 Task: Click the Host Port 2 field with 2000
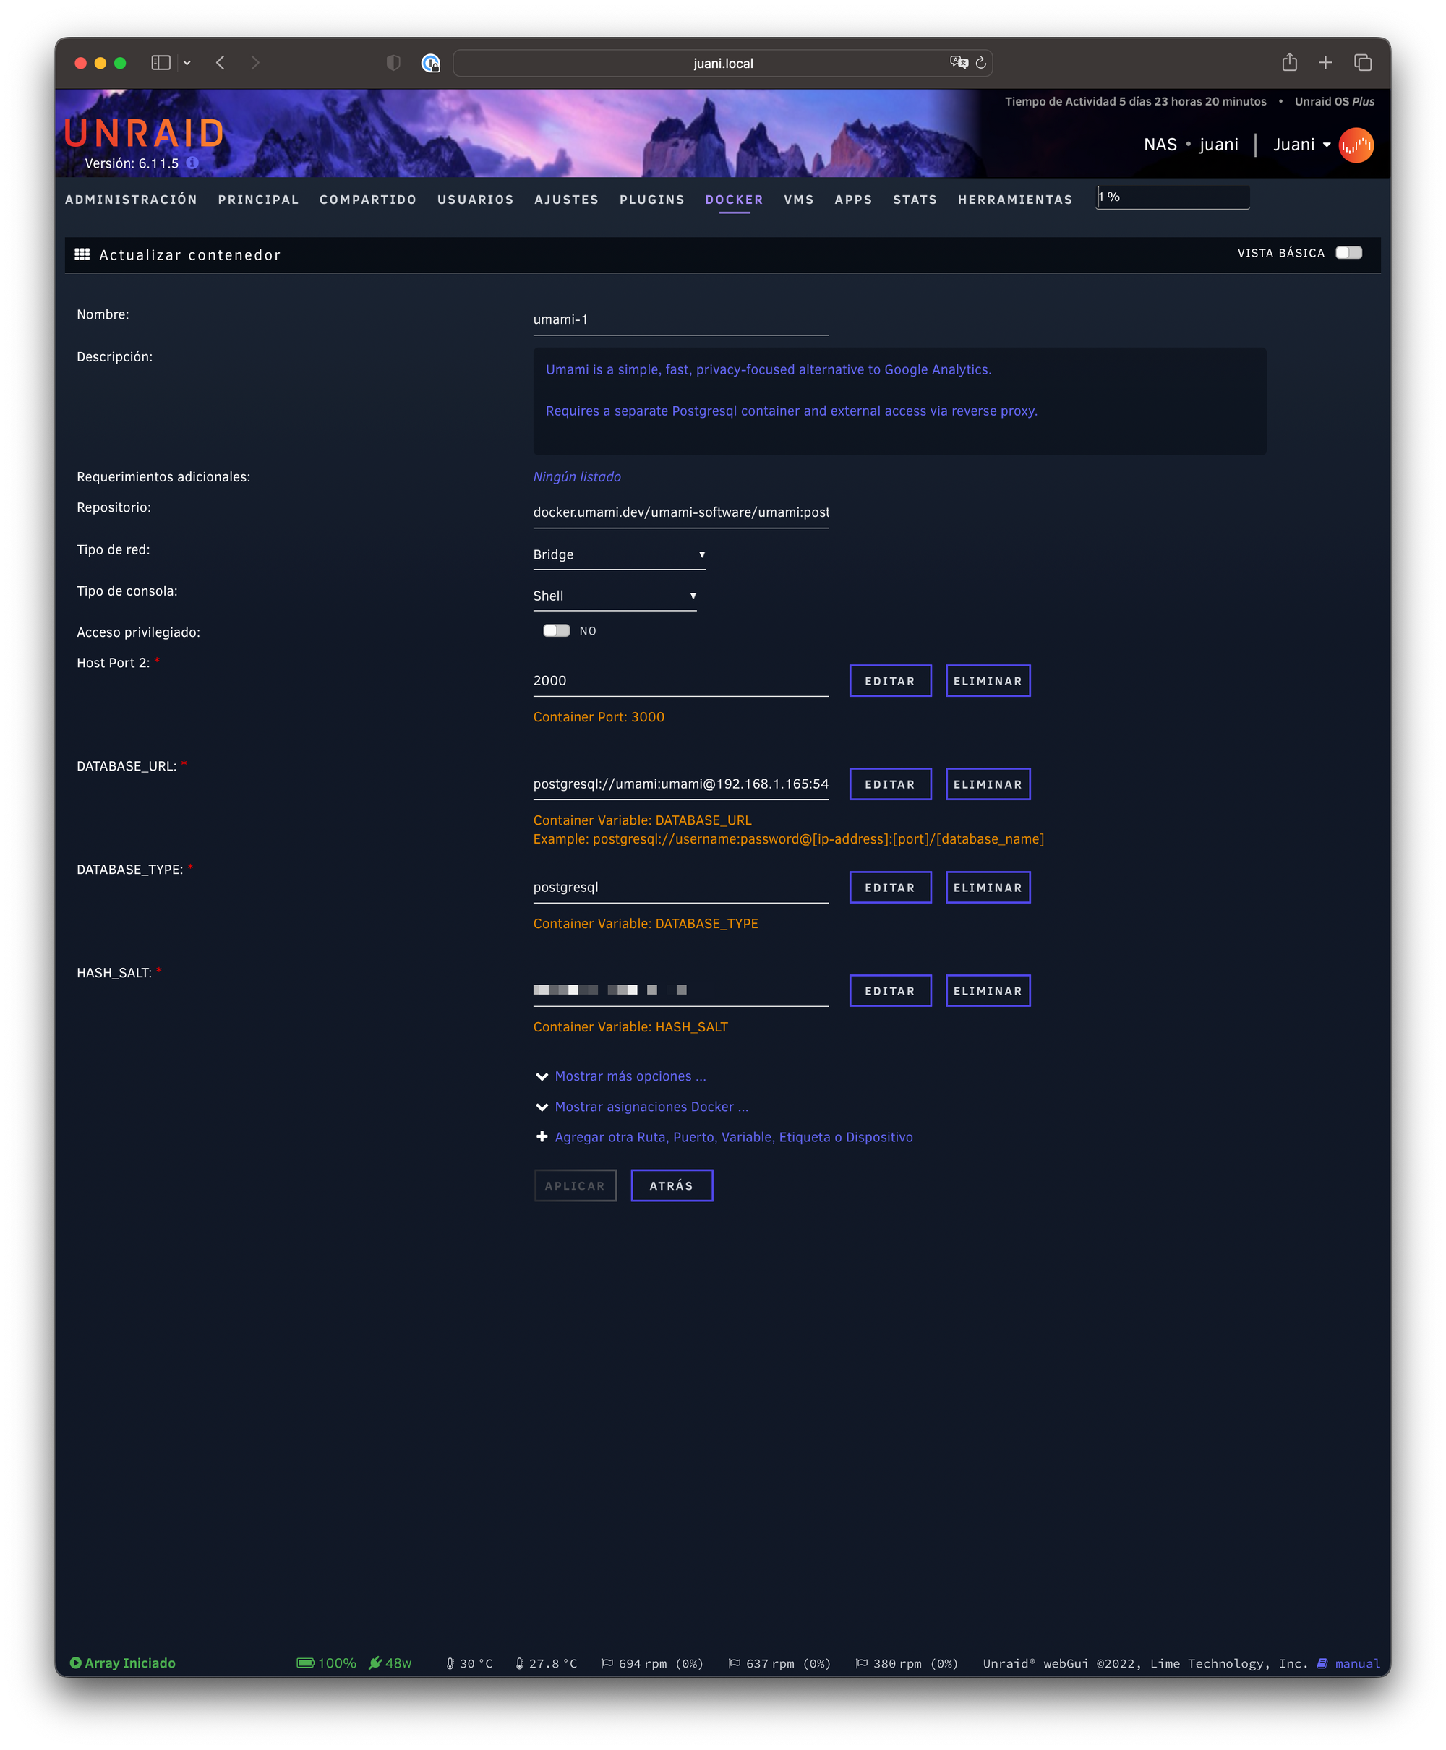click(x=680, y=680)
